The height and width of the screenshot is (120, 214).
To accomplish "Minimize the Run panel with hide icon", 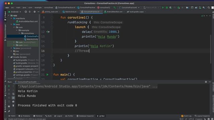I will [210, 82].
